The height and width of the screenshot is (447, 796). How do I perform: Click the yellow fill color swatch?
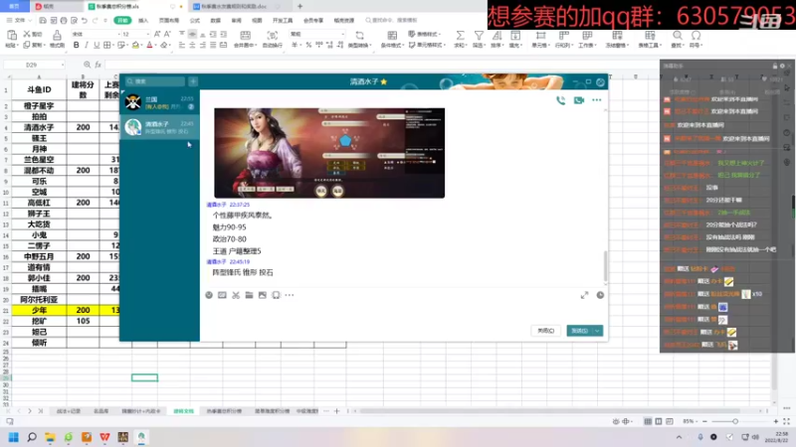[135, 45]
